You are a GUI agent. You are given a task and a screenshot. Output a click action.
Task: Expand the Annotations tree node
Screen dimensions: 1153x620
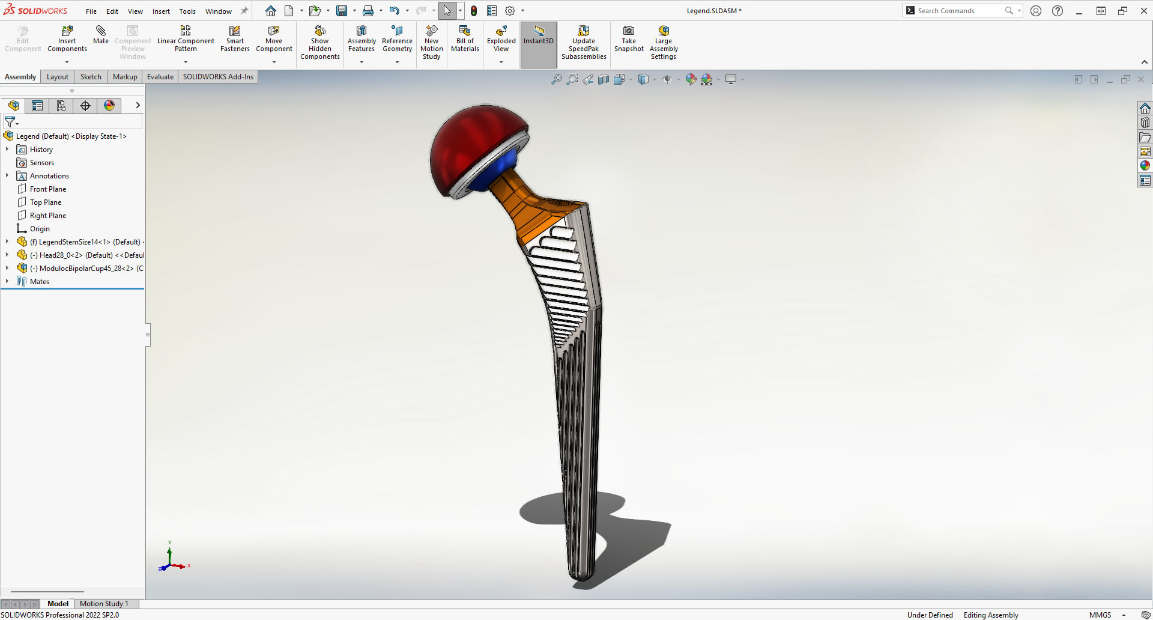tap(7, 175)
